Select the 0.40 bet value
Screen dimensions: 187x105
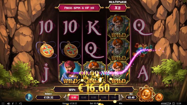pyautogui.click(x=74, y=98)
